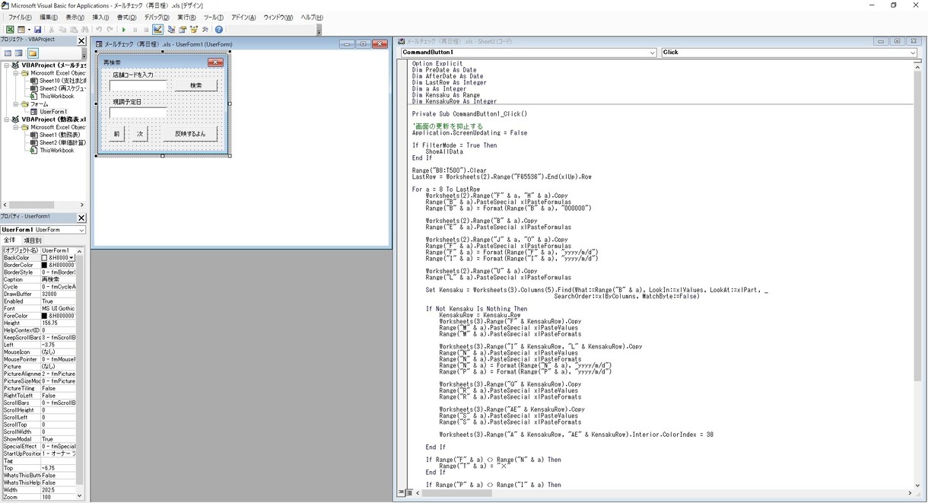The height and width of the screenshot is (503, 928).
Task: Click the Paste icon in the toolbar
Action: click(74, 30)
